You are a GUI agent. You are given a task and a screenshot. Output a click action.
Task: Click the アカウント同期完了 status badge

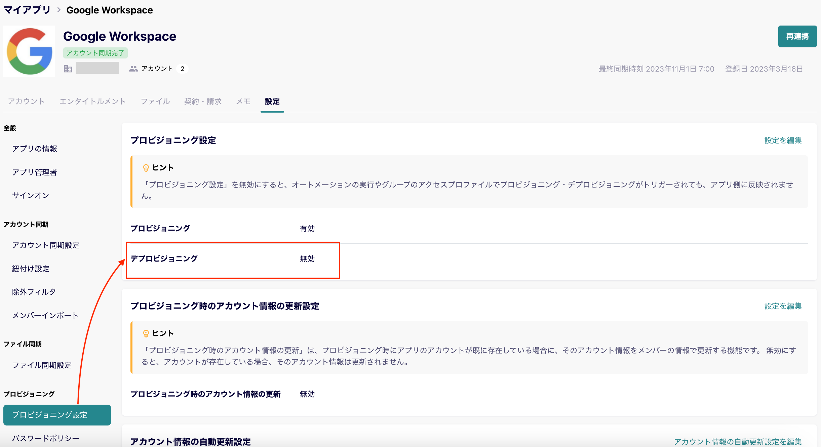click(x=95, y=53)
